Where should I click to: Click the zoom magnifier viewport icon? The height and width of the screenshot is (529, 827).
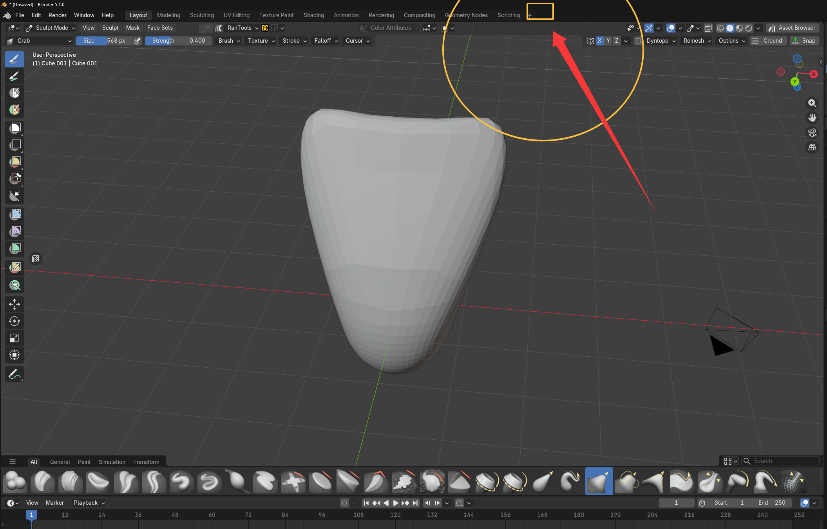tap(812, 103)
